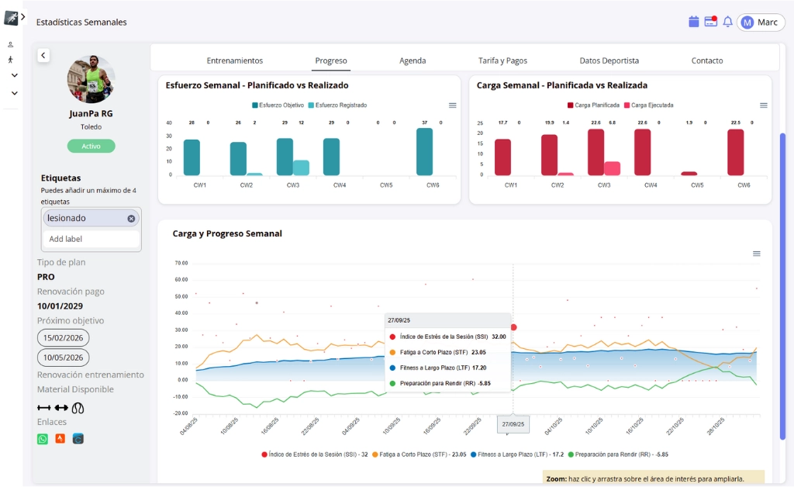Open the orange Strava link icon
Image resolution: width=794 pixels, height=487 pixels.
coord(60,439)
